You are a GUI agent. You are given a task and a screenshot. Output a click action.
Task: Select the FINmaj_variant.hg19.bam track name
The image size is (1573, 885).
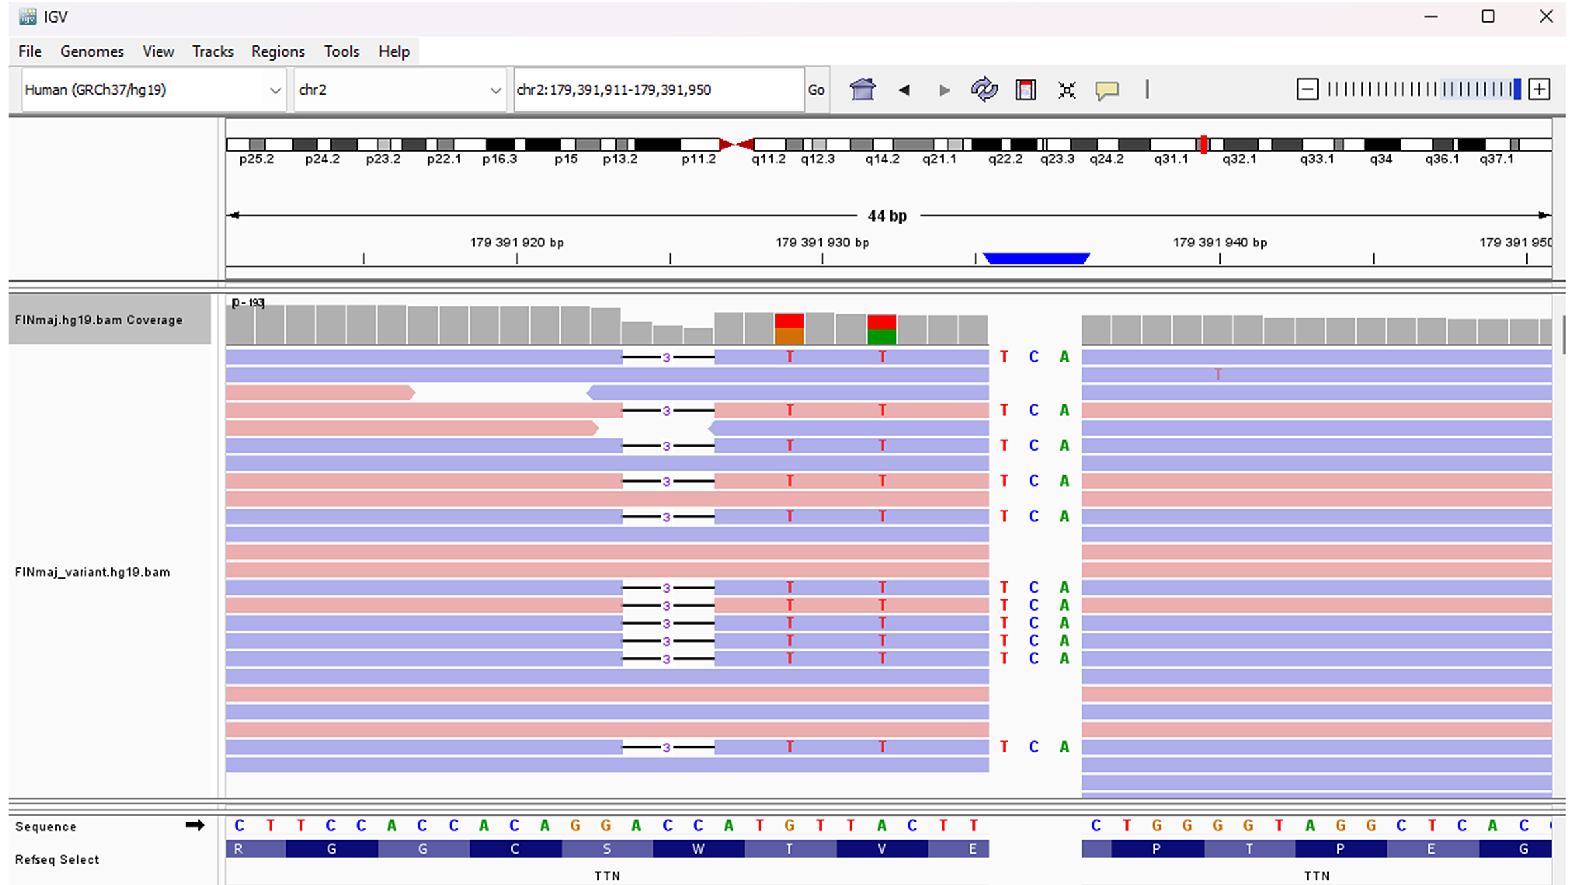coord(93,571)
